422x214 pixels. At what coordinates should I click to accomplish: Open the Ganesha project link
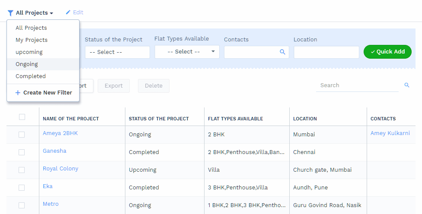click(54, 151)
